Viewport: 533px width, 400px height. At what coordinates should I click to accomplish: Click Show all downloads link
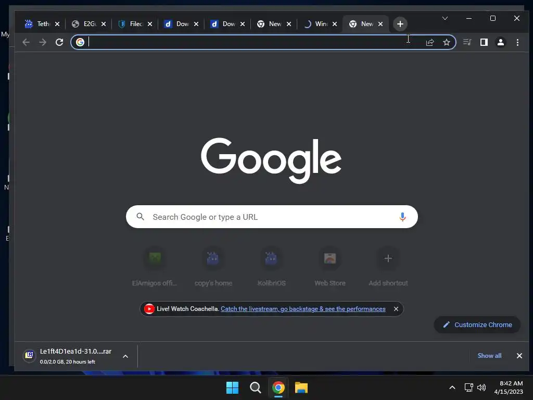coord(489,356)
